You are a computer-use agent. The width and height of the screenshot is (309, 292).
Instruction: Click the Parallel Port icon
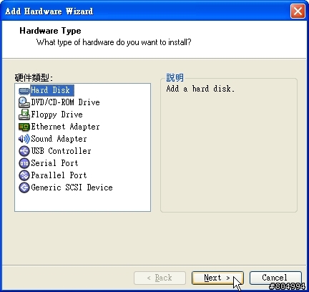click(24, 175)
